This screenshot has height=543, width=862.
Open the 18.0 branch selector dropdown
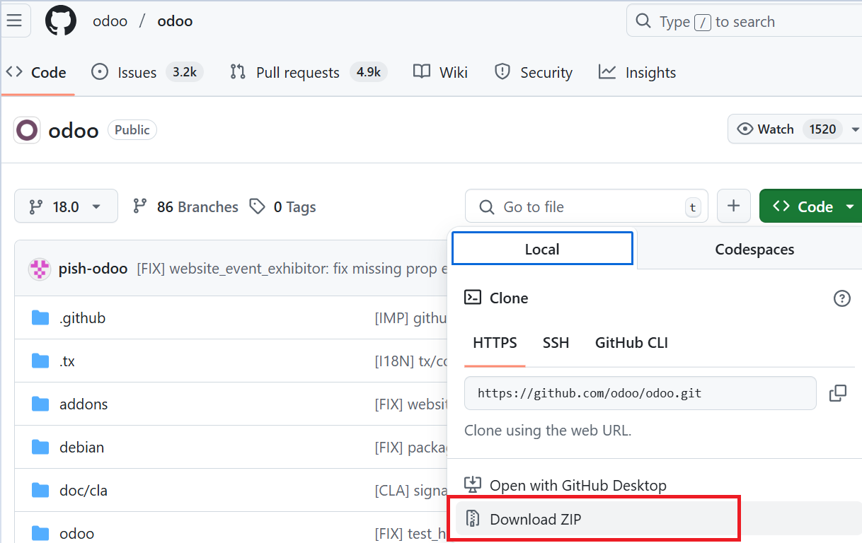(66, 206)
